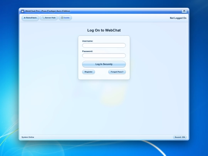Click the Log On to WebChat heading
Image resolution: width=208 pixels, height=156 pixels.
[104, 30]
